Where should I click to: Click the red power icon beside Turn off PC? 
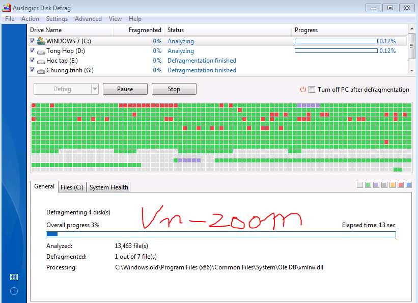click(303, 89)
